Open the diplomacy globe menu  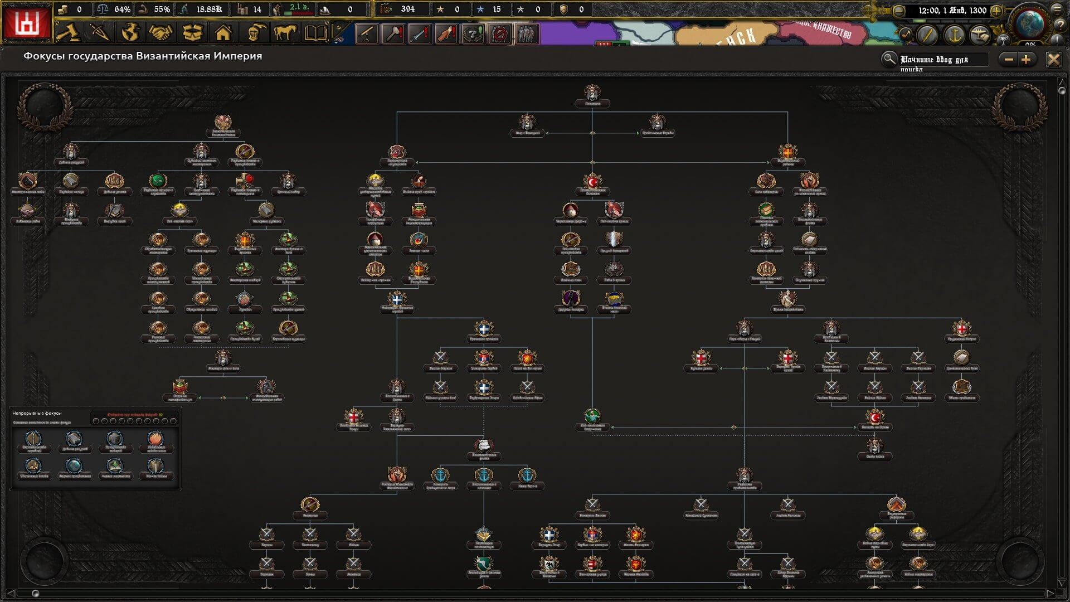(130, 33)
